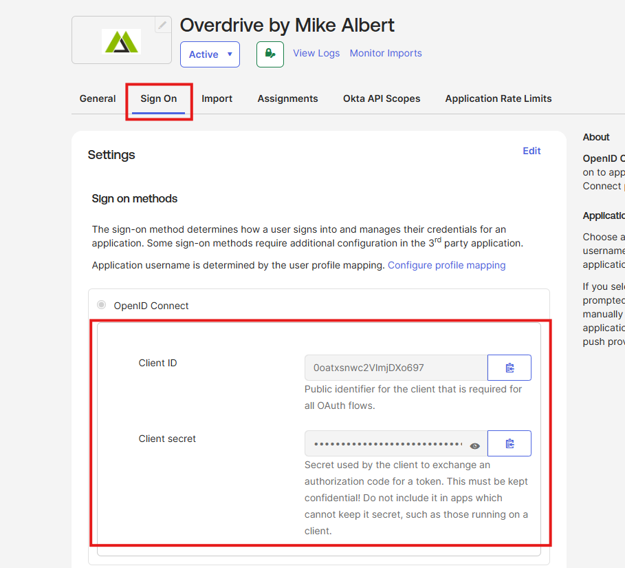The image size is (625, 568).
Task: Open the Okta API Scopes tab
Action: point(382,98)
